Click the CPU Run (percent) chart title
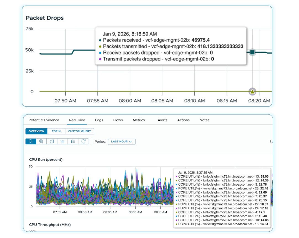The width and height of the screenshot is (299, 238). tap(46, 160)
